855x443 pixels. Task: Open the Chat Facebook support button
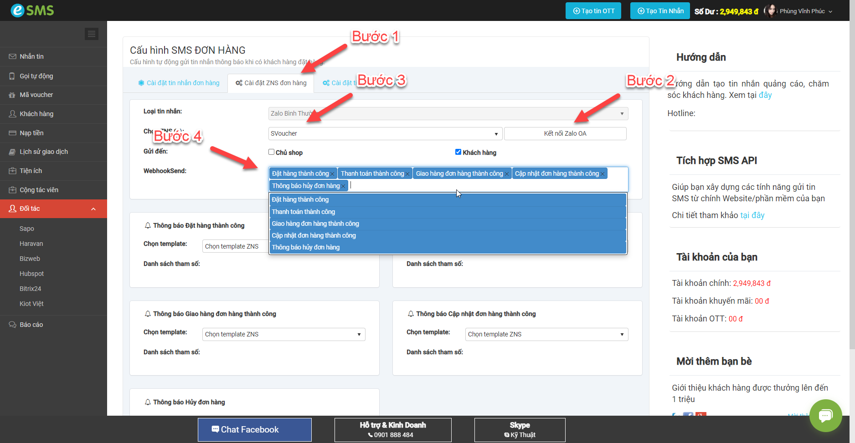(254, 429)
